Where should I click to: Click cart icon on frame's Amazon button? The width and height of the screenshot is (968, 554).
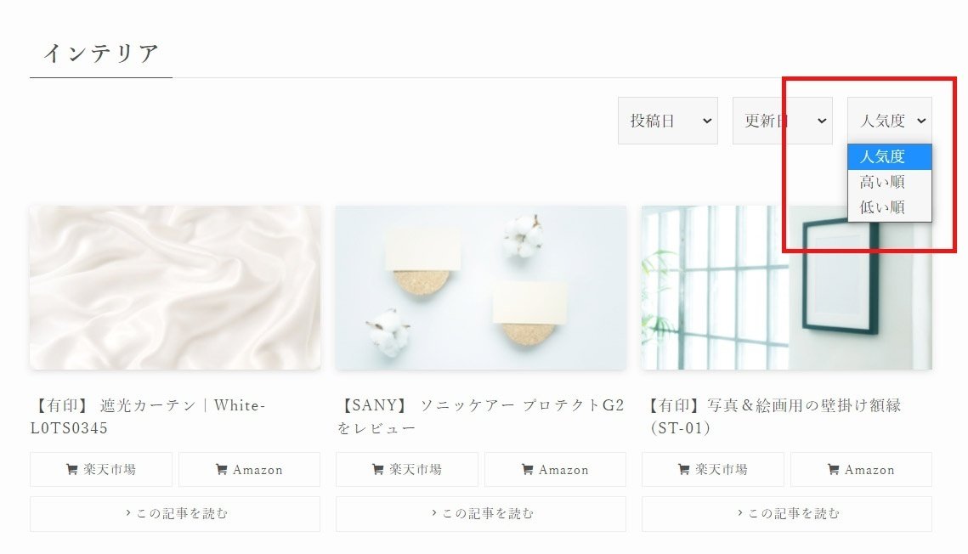(833, 470)
